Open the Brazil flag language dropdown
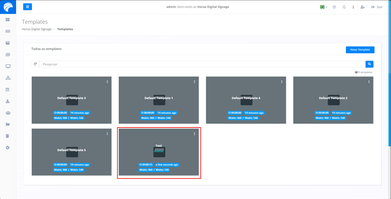Screen dimensions: 391x199 [x=323, y=7]
